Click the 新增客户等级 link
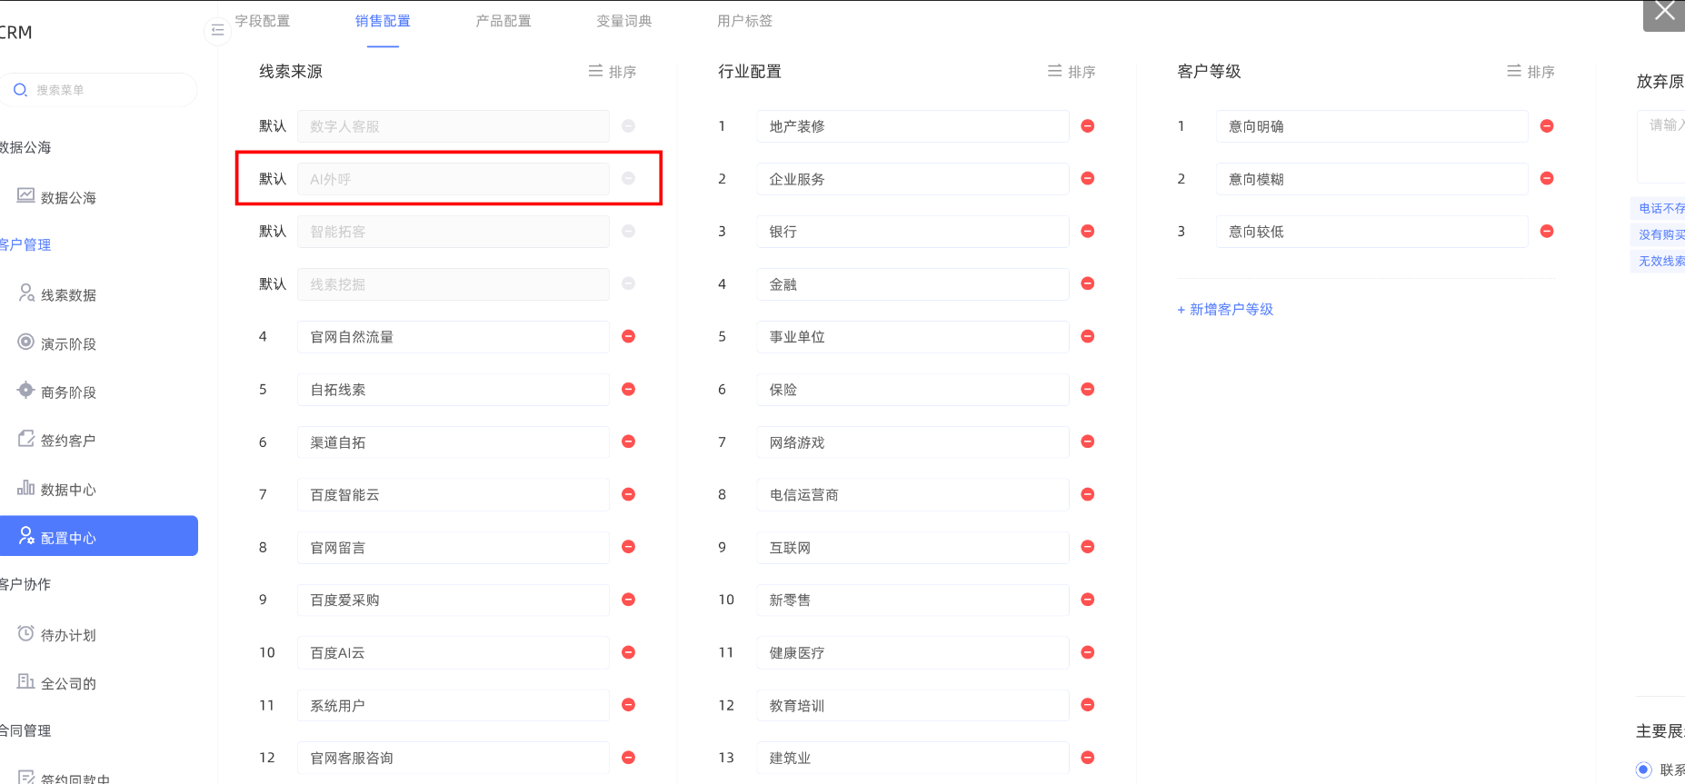Image resolution: width=1685 pixels, height=784 pixels. click(1225, 310)
